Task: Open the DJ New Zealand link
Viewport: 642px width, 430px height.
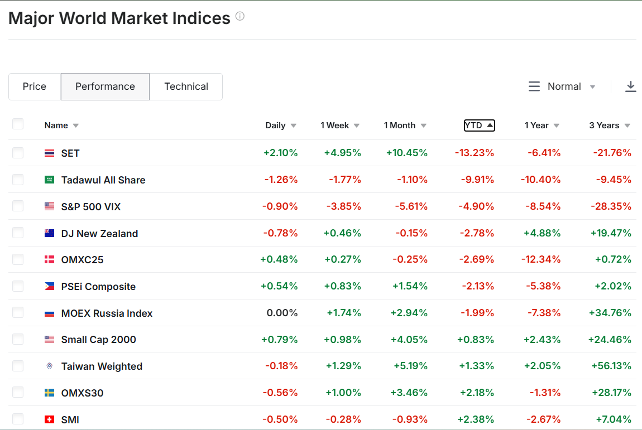Action: [99, 233]
